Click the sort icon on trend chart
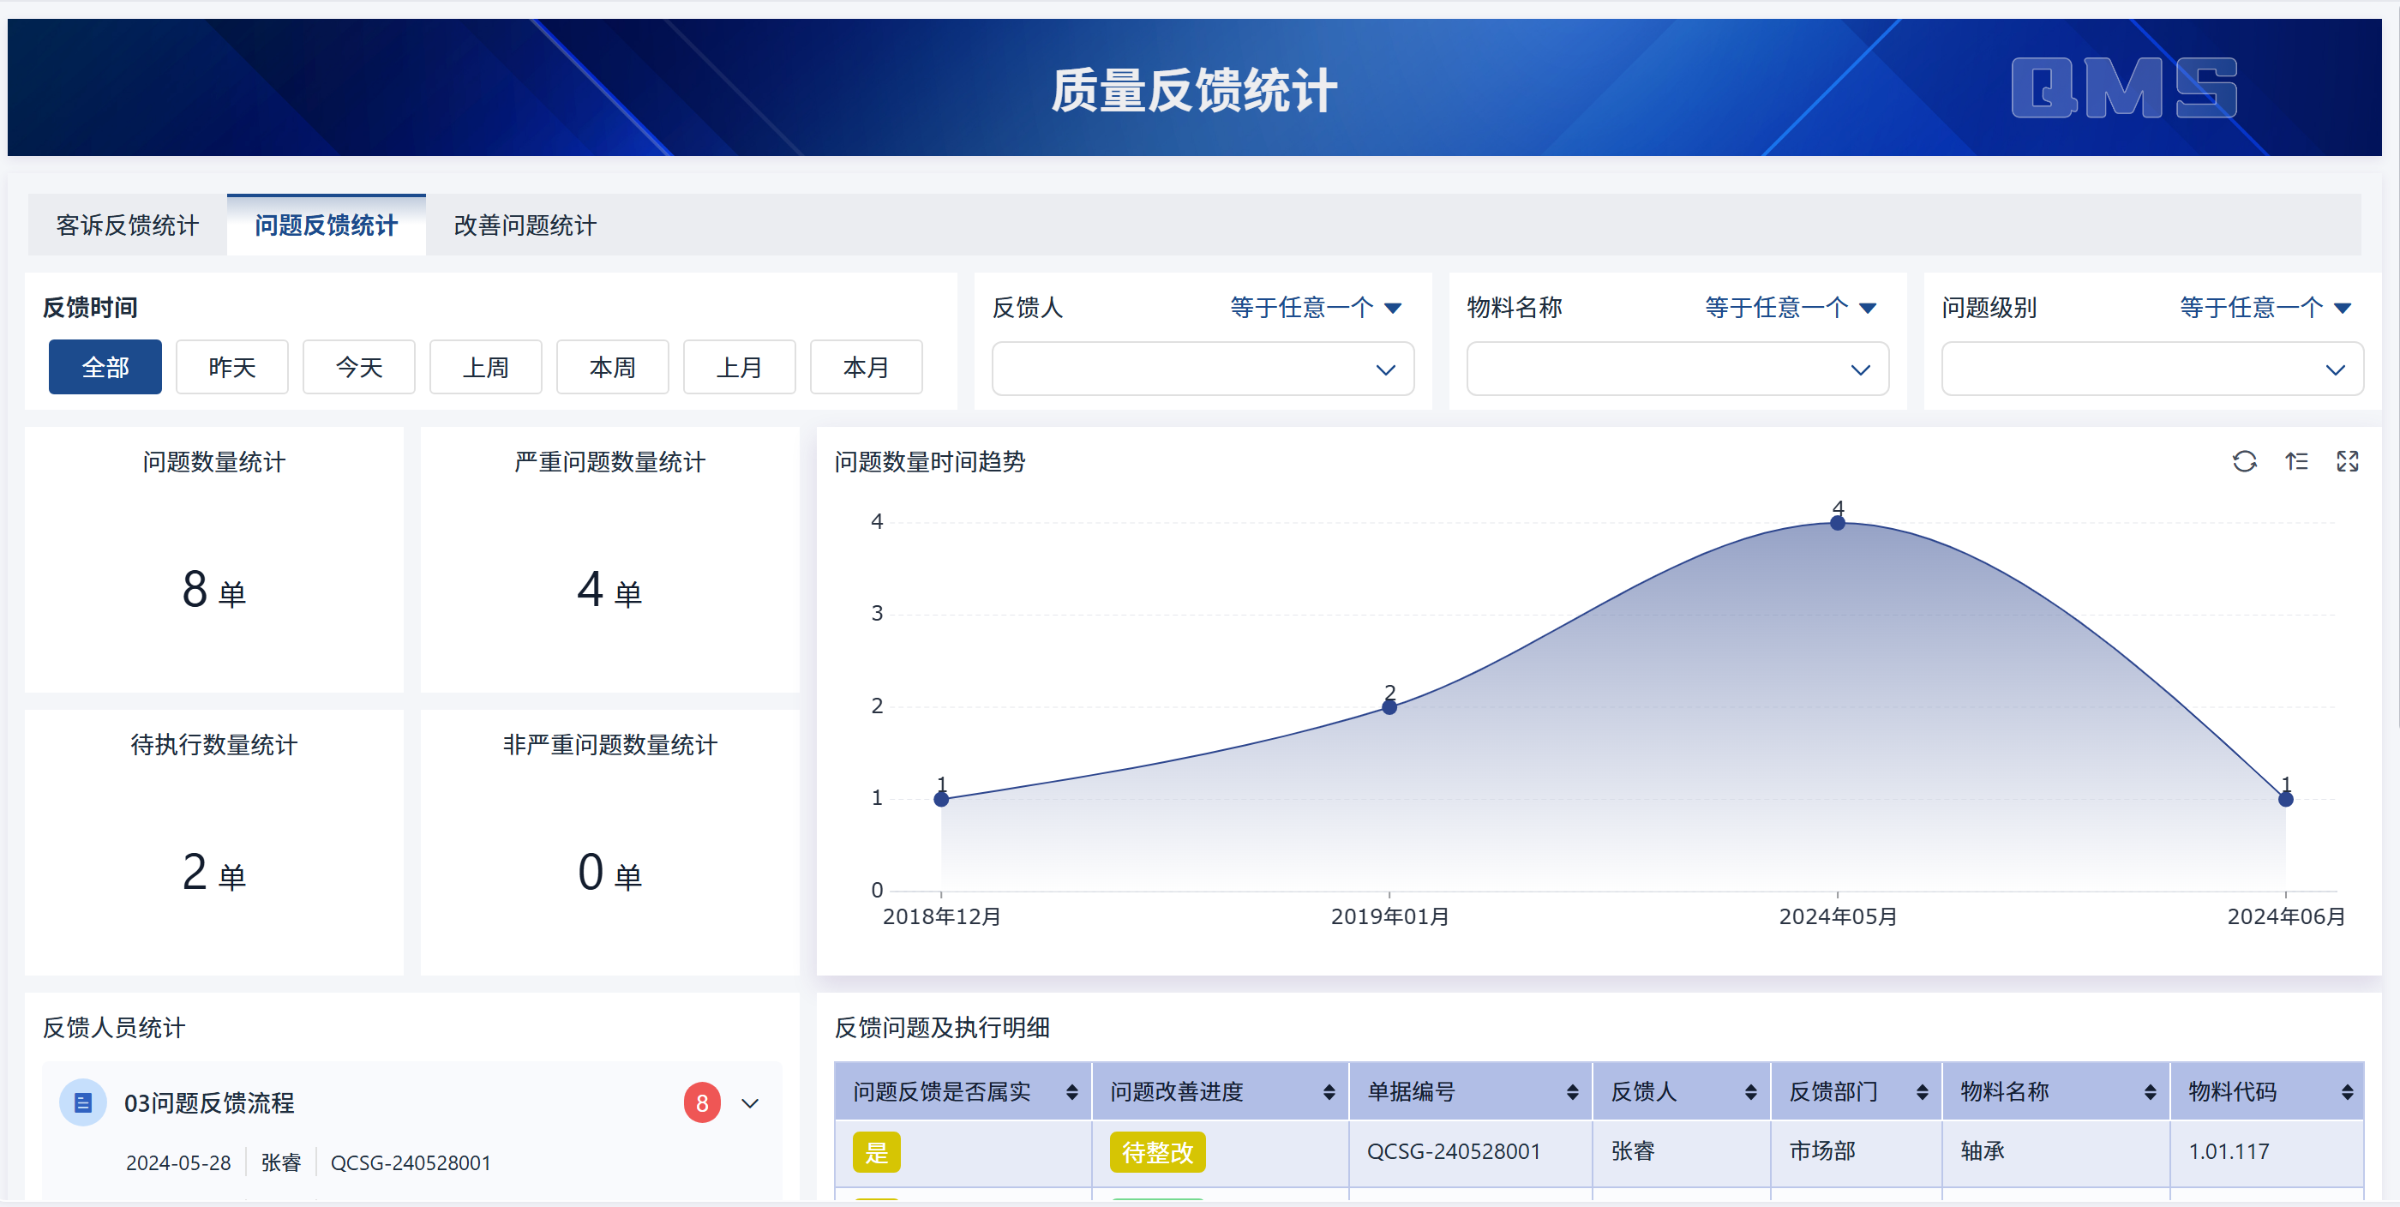Viewport: 2400px width, 1207px height. [x=2295, y=461]
